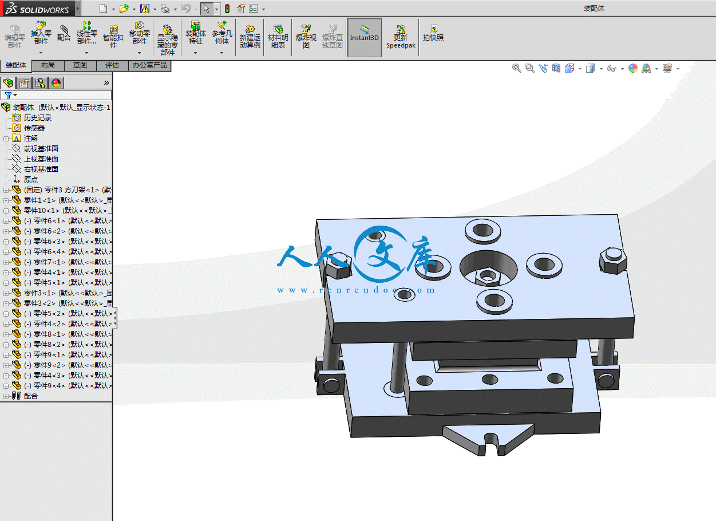Click the 装配体特征 assembly features button
The image size is (716, 521).
click(195, 33)
